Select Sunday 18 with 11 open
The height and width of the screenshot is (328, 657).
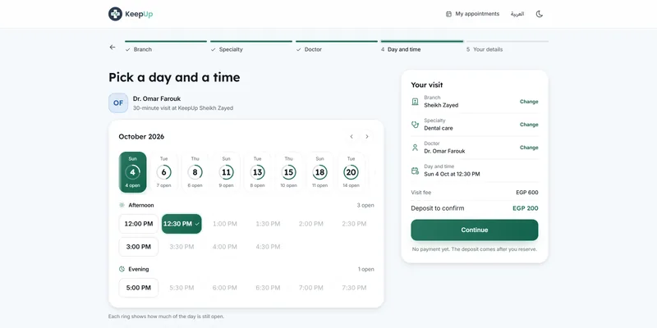tap(319, 172)
